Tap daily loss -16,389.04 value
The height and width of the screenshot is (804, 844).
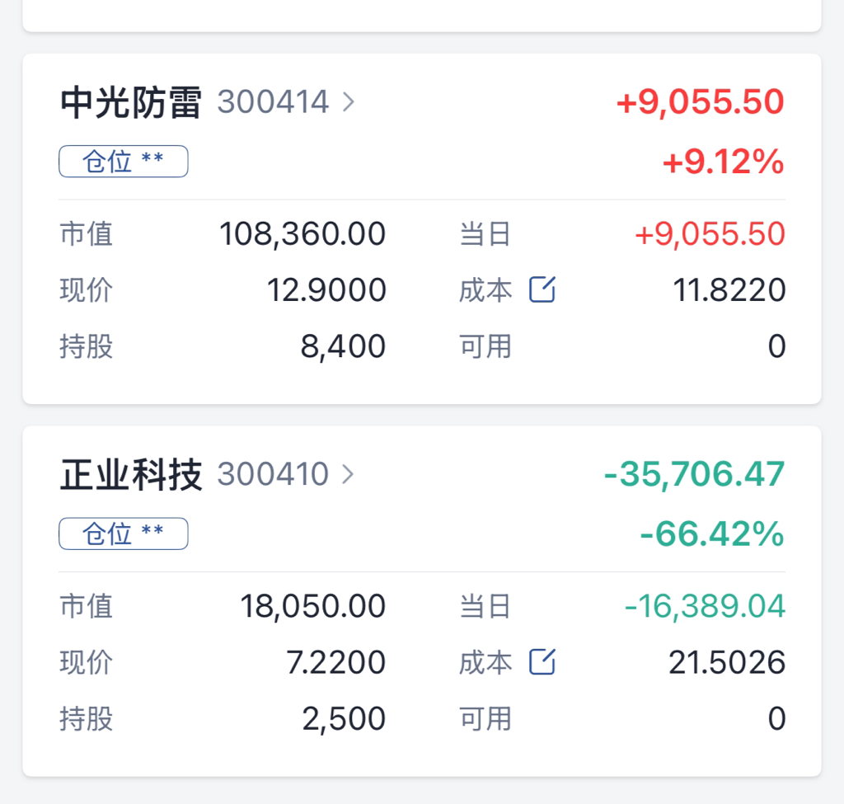click(705, 606)
